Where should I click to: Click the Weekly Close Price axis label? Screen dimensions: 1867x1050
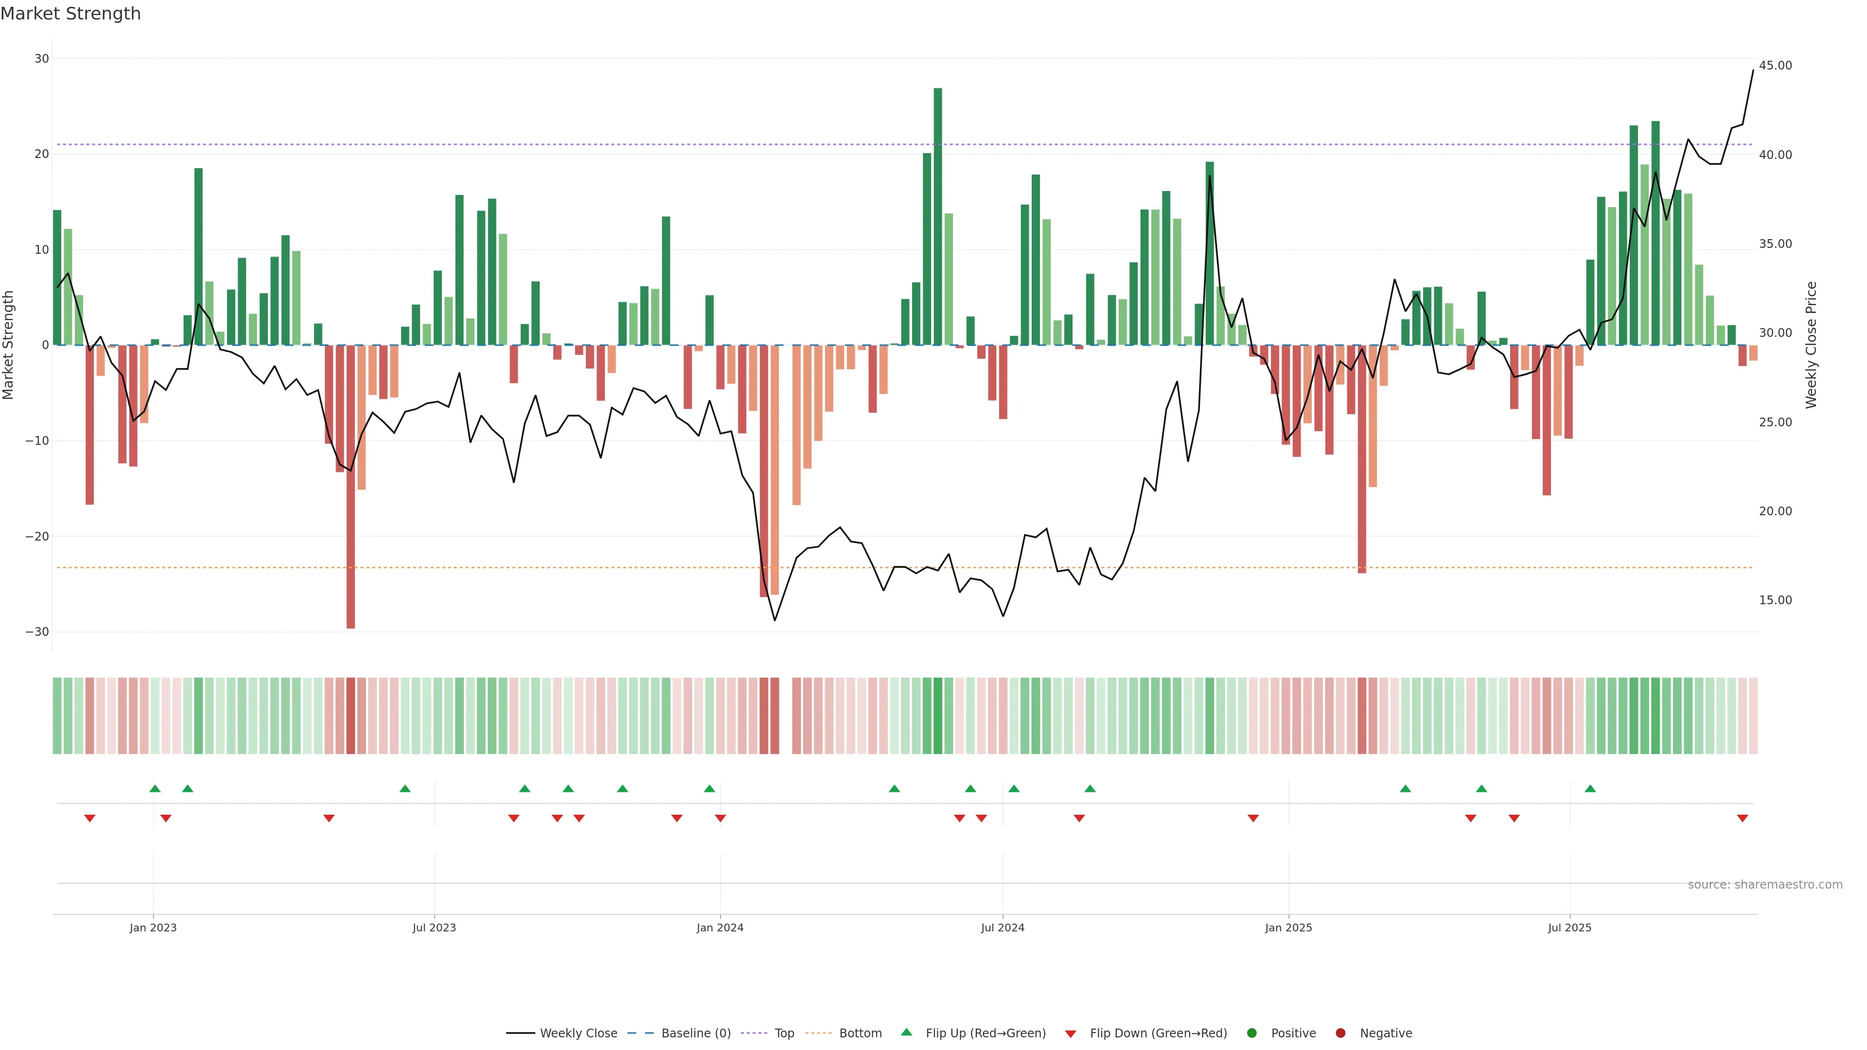(x=1811, y=345)
